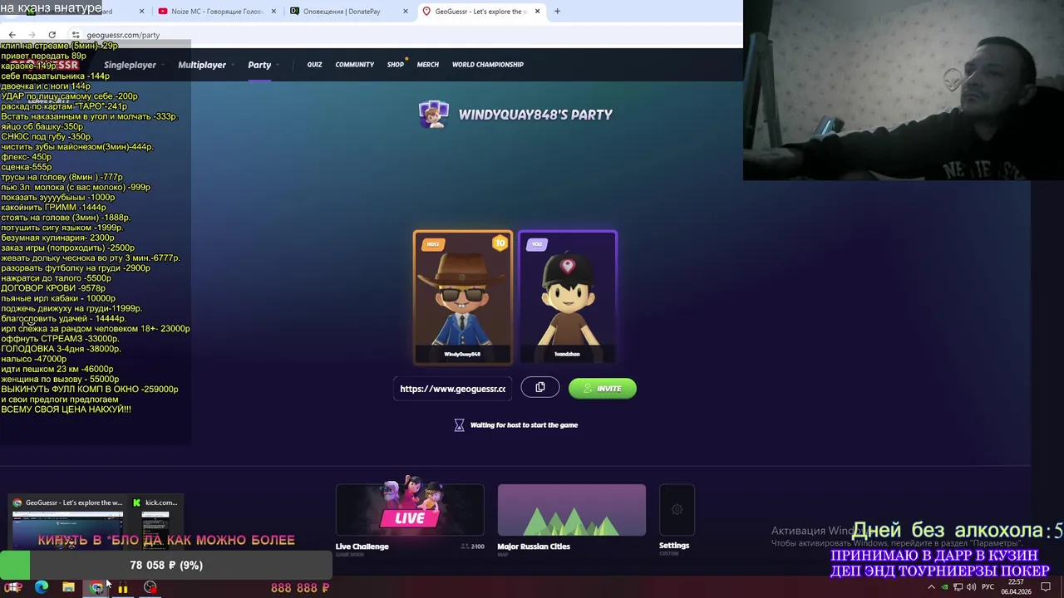
Task: Close the DonatePay browser tab
Action: pos(406,12)
